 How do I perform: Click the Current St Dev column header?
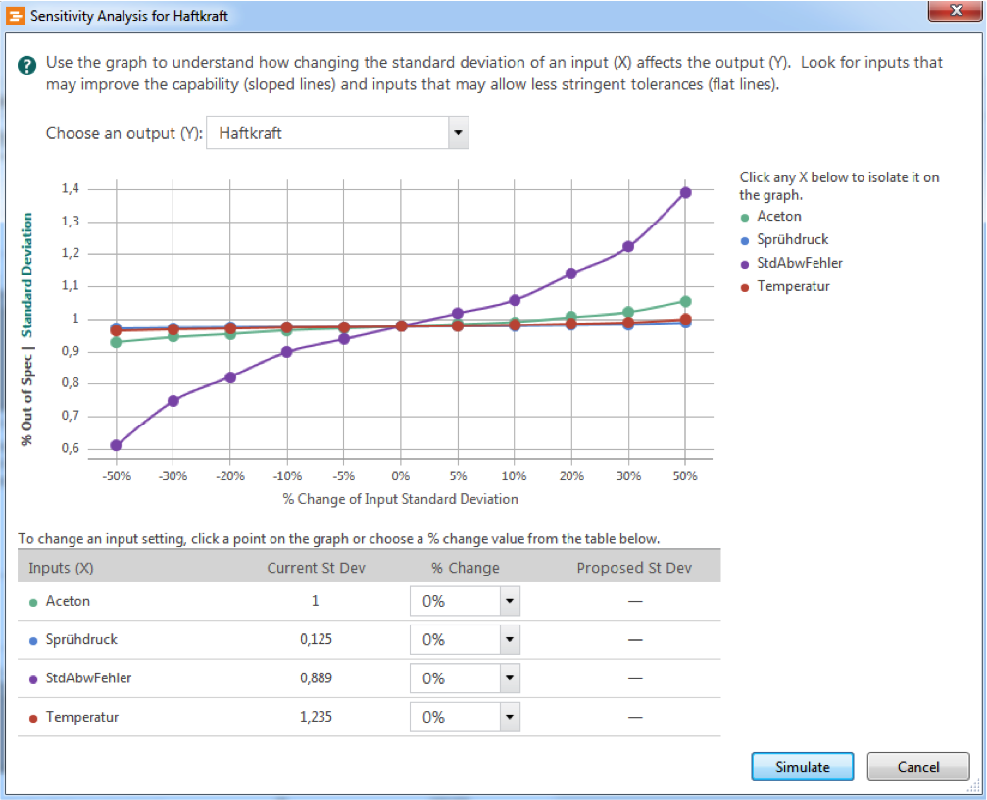coord(316,568)
